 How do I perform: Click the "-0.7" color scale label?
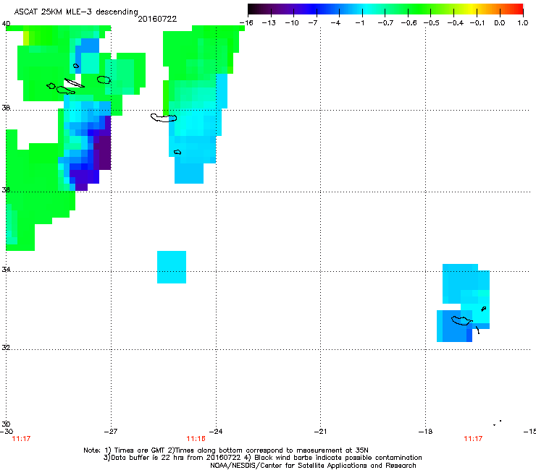[x=385, y=23]
